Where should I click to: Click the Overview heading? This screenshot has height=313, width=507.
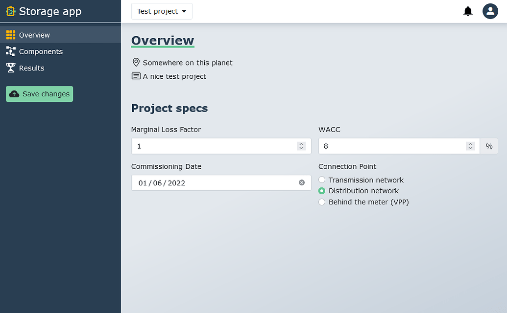(163, 41)
